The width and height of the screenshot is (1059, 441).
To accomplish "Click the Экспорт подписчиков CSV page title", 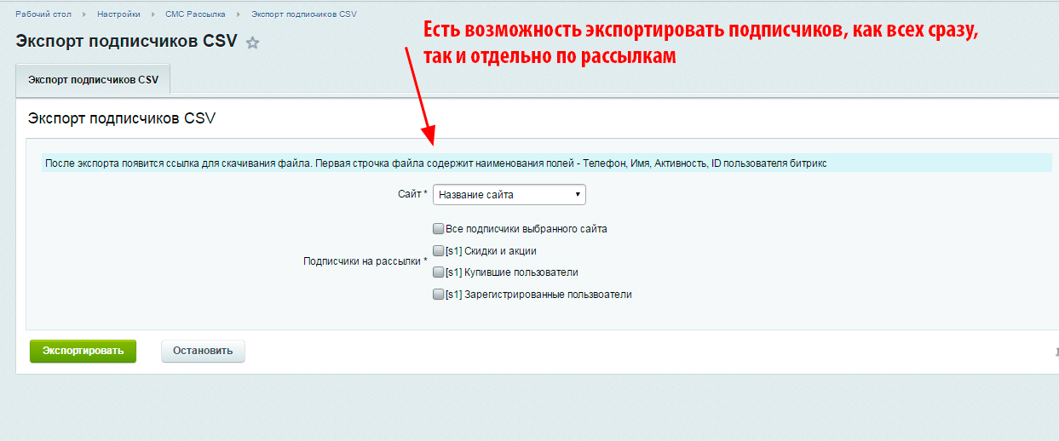I will 126,43.
